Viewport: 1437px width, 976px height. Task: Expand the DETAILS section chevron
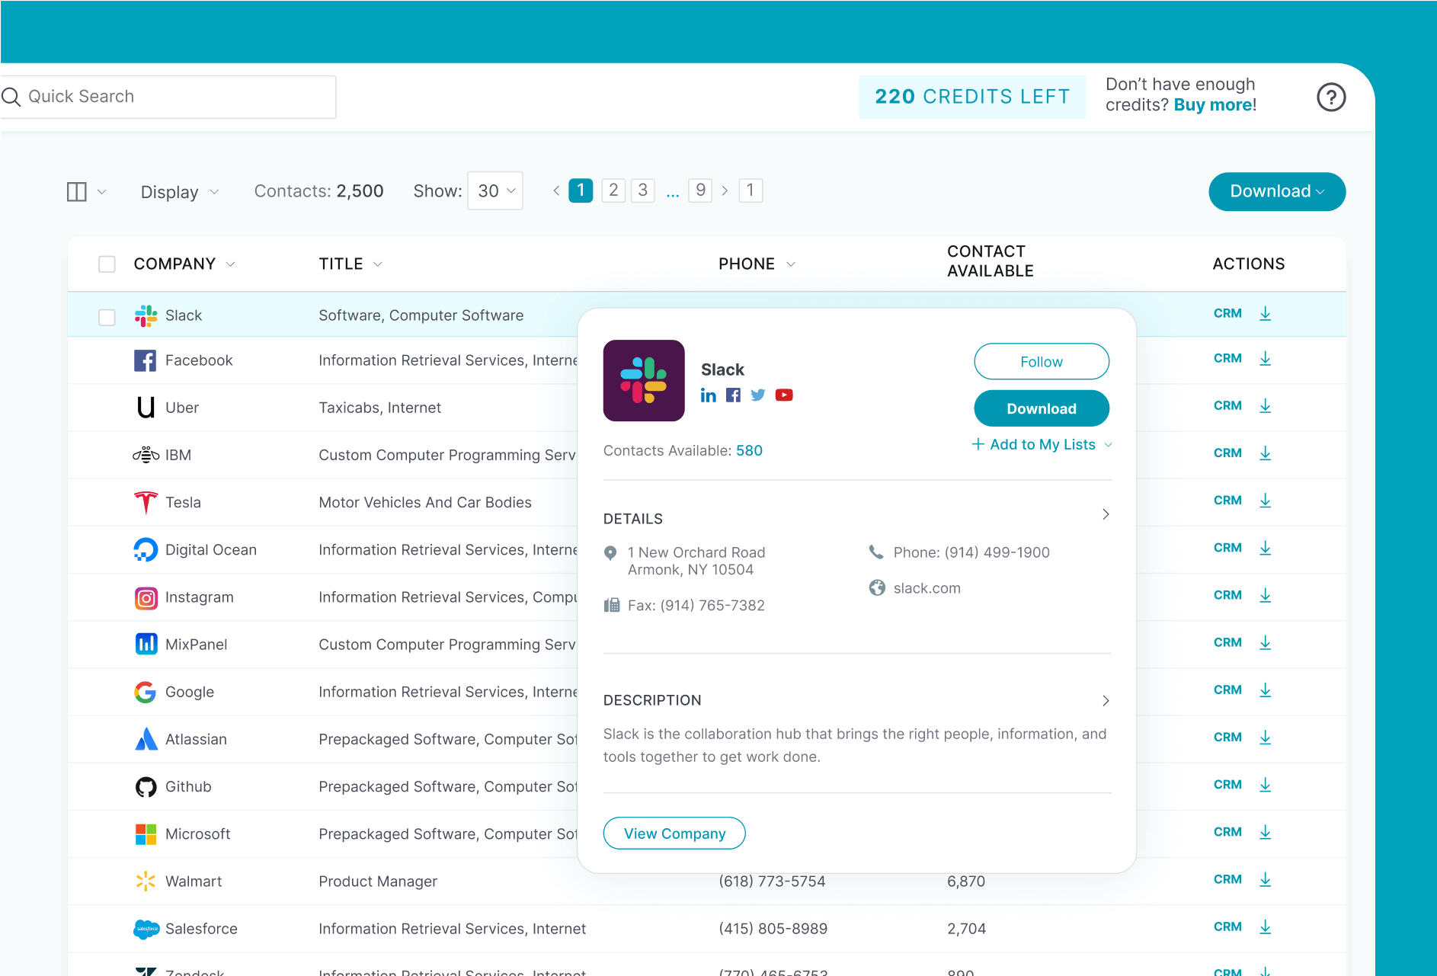click(1106, 514)
